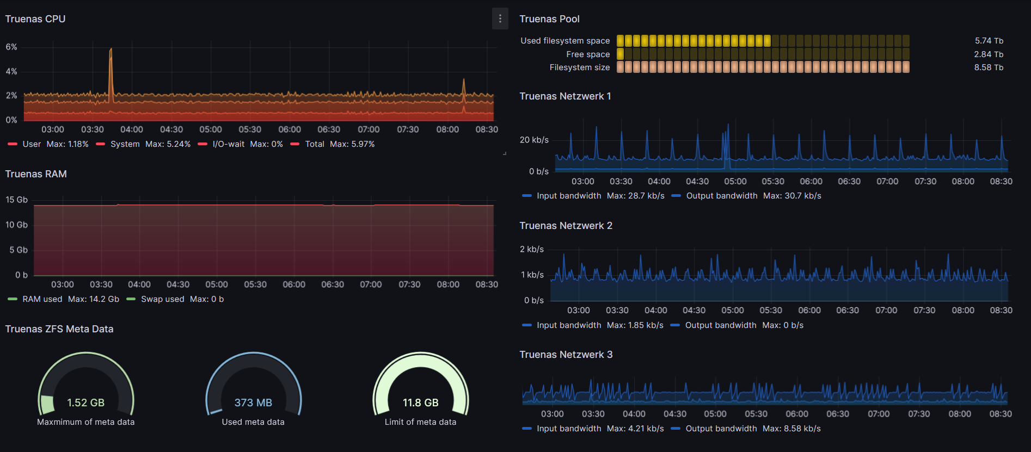Toggle the System series in CPU legend
Screen dimensions: 1031x452
125,144
